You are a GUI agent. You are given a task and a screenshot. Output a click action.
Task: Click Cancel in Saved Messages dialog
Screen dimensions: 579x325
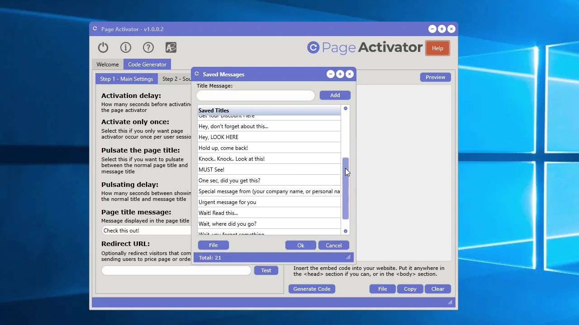coord(334,246)
